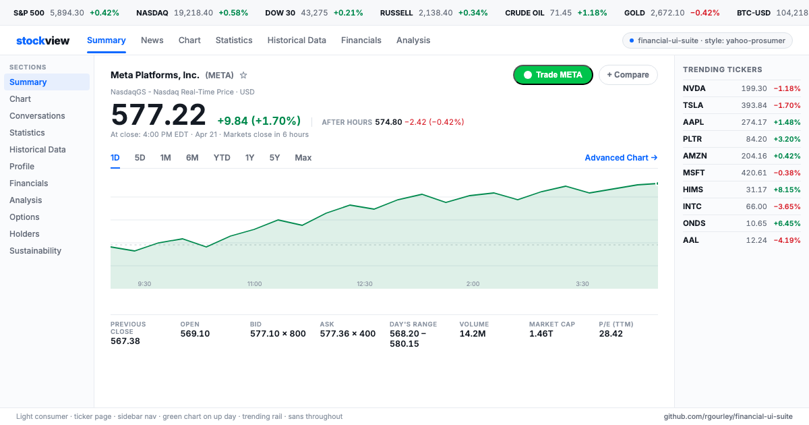
Task: Click the + Compare button
Action: coord(628,75)
